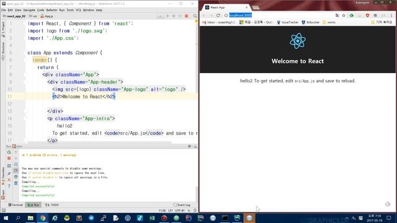
Task: Click the Up stack trace arrow icon
Action: pyautogui.click(x=16, y=152)
